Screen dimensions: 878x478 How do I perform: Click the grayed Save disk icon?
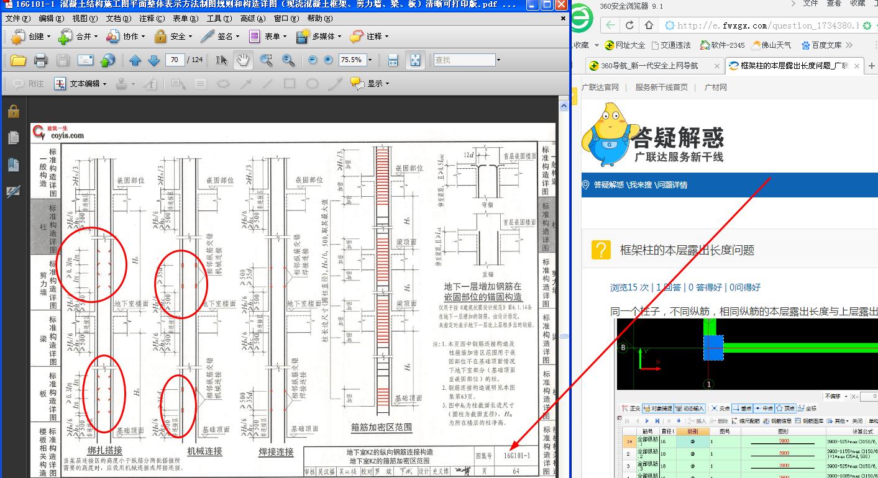[x=63, y=60]
